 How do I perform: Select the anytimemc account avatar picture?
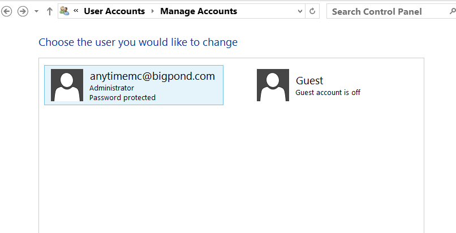67,85
